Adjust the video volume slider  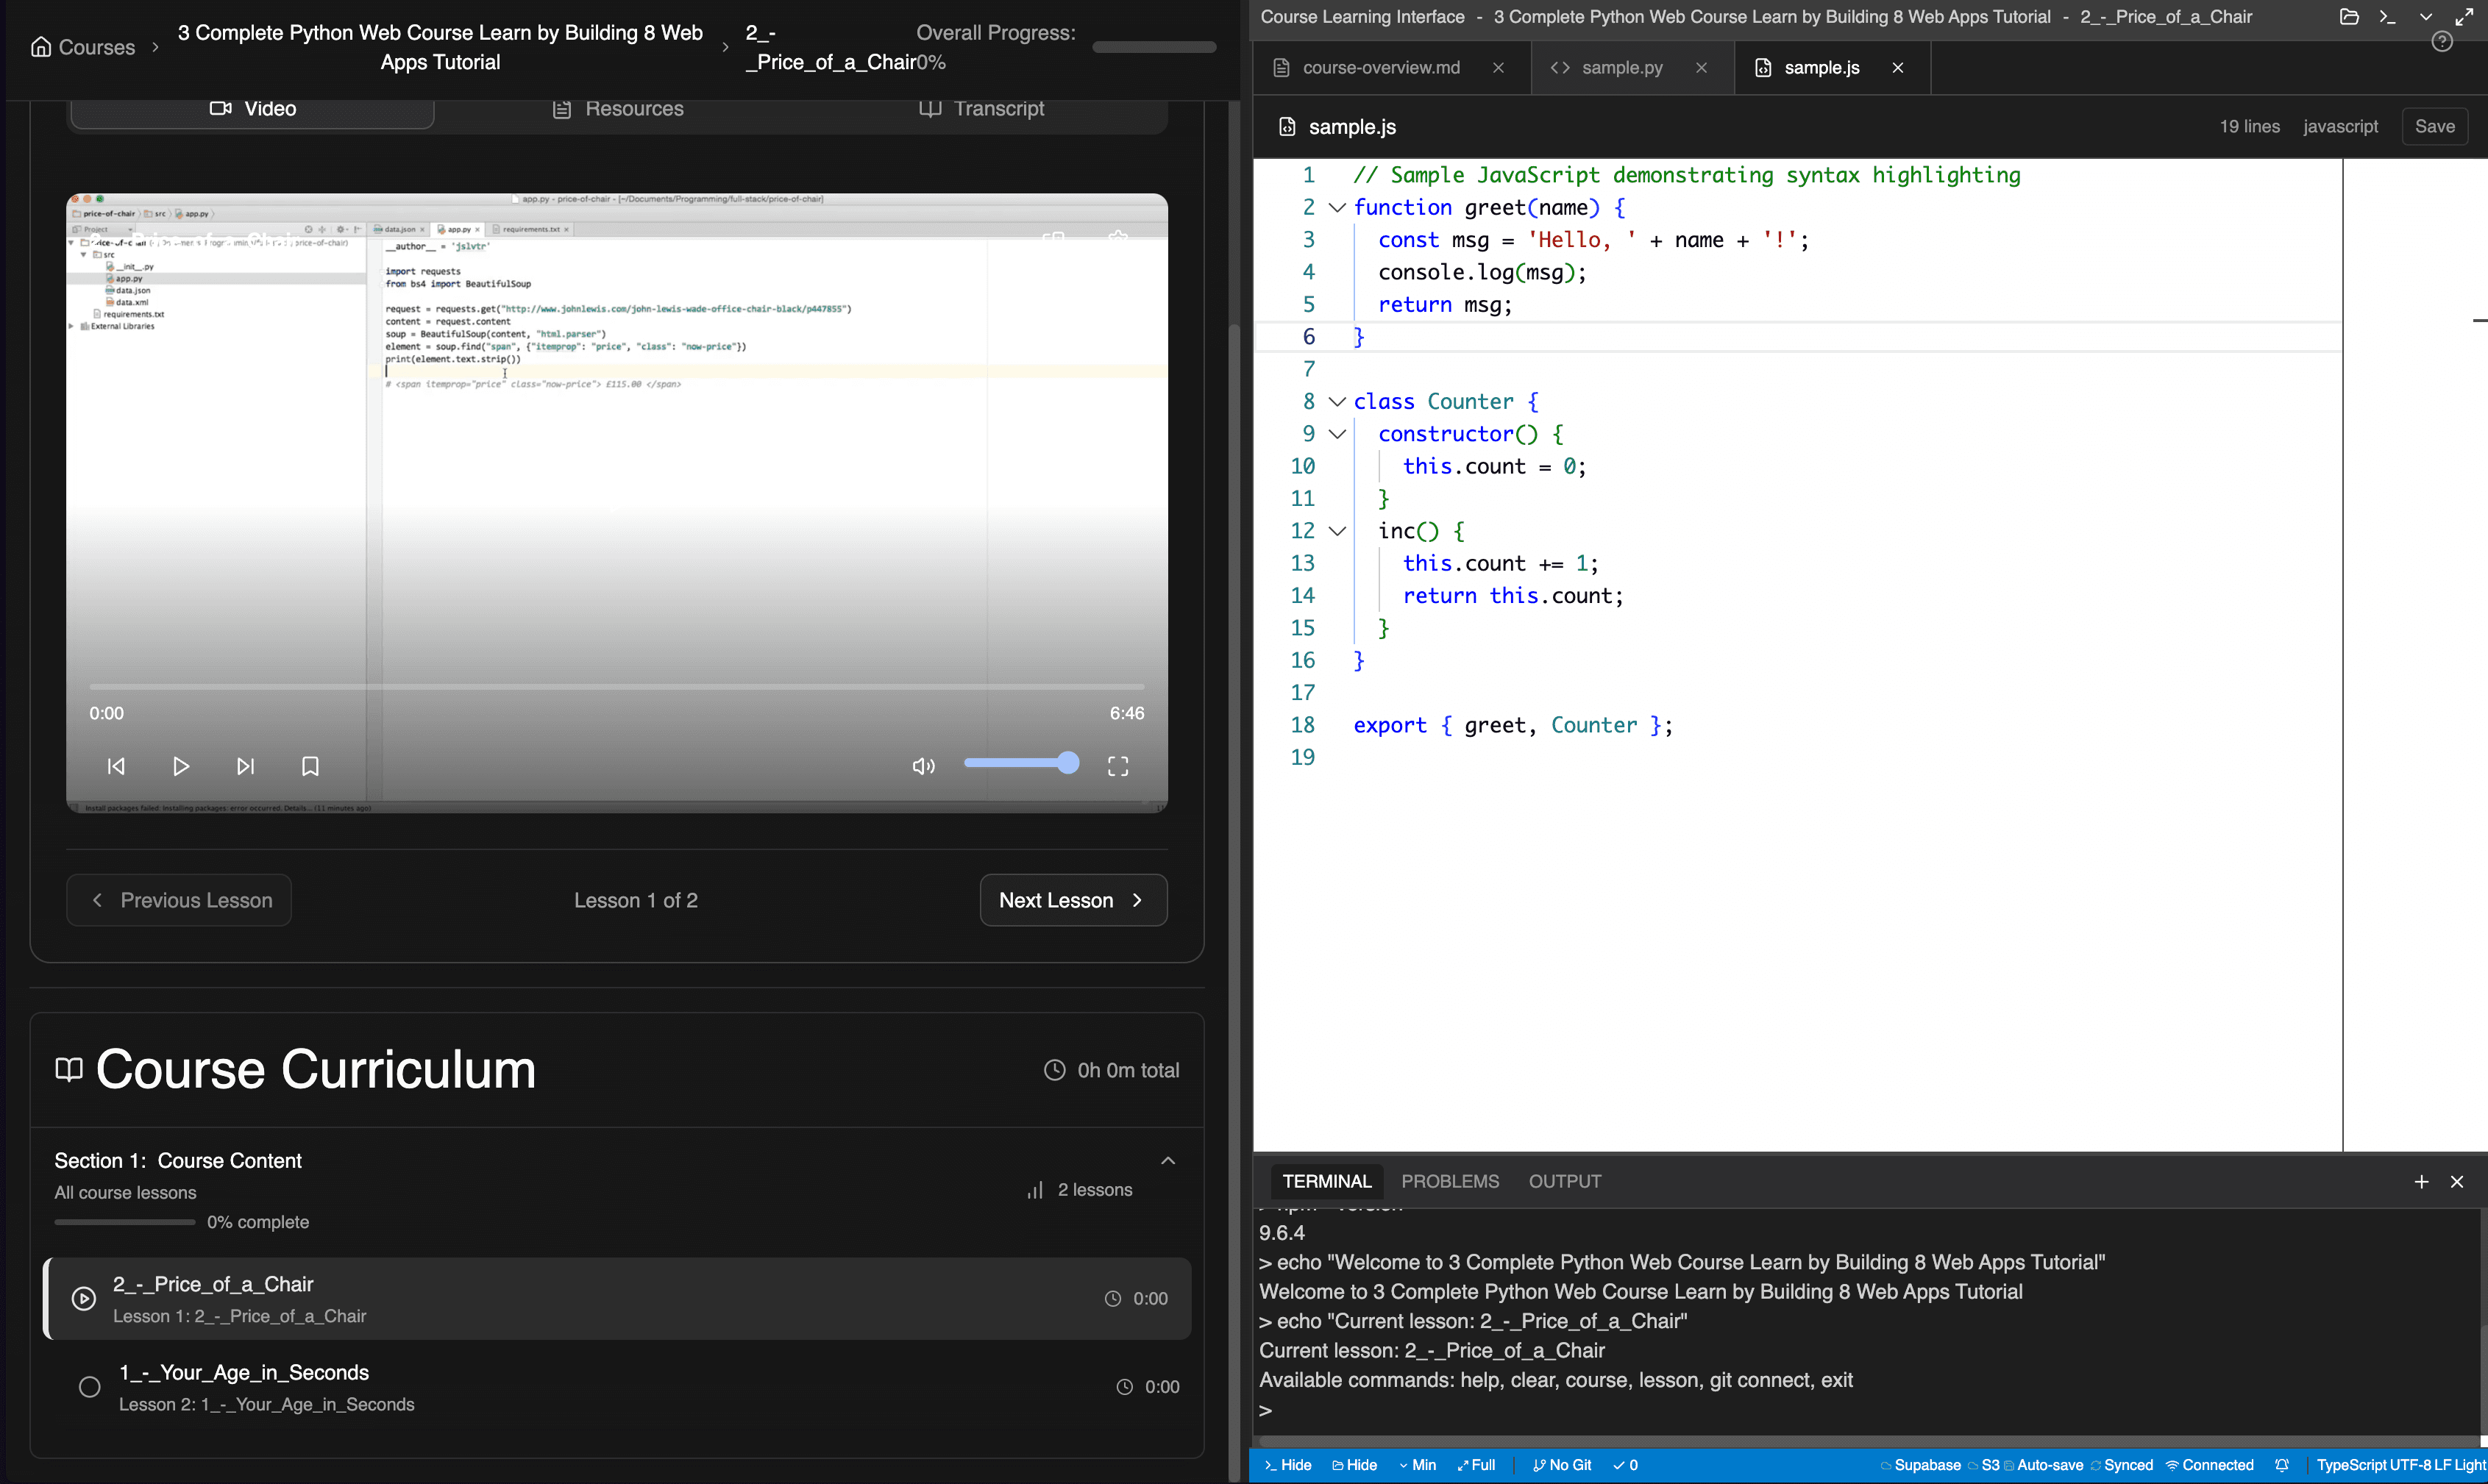click(x=1020, y=763)
